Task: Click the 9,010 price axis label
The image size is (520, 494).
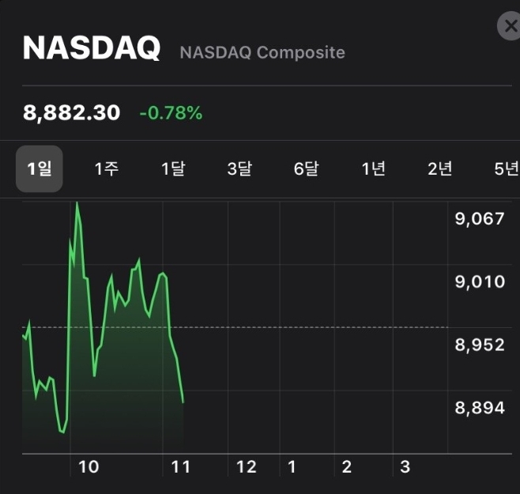Action: 479,281
